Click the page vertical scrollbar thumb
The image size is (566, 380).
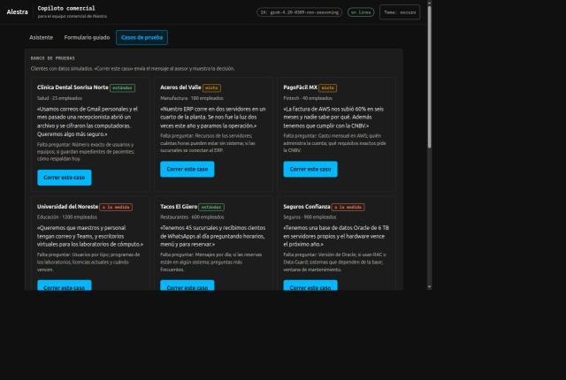(429, 77)
